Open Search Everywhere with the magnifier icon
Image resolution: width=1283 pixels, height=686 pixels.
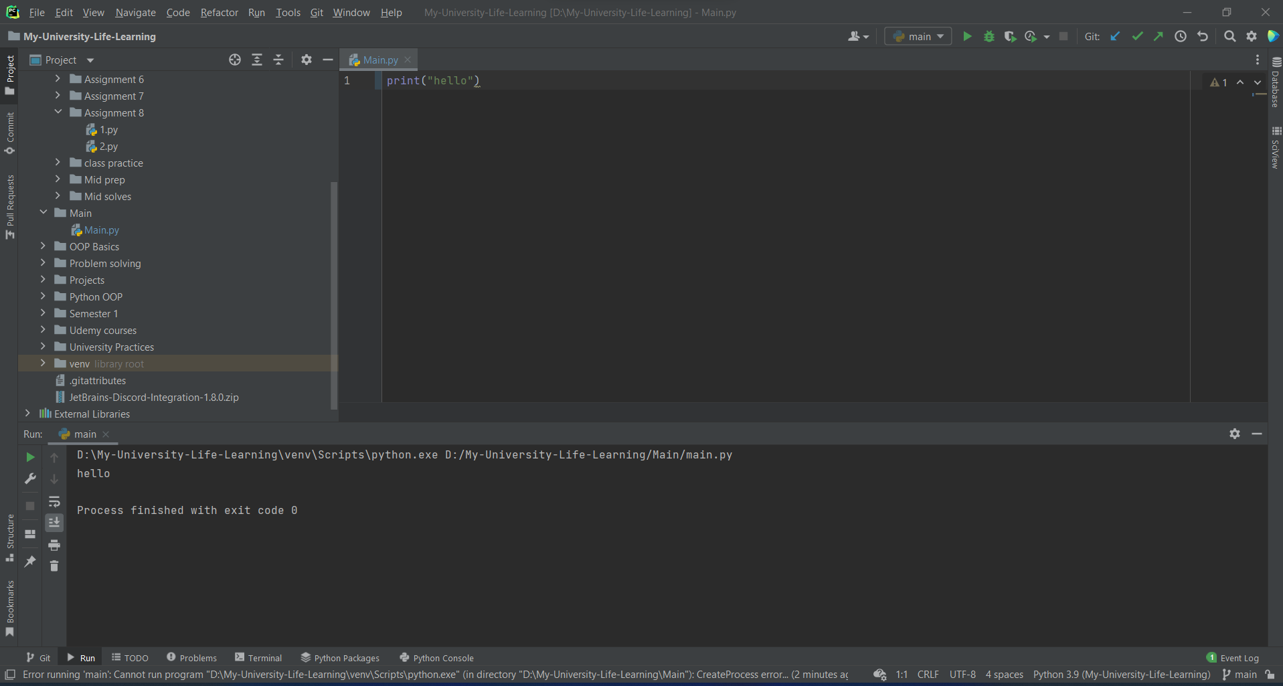tap(1229, 36)
